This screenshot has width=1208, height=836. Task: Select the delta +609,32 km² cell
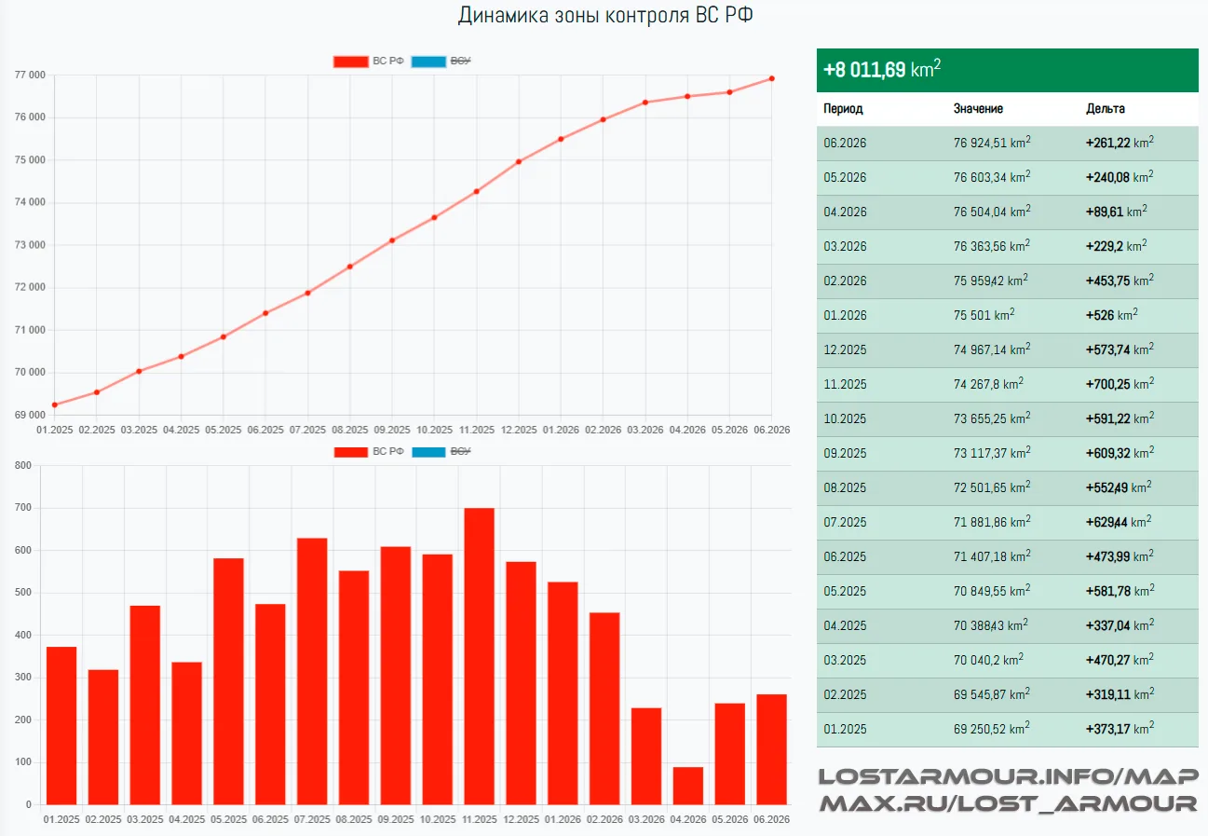pyautogui.click(x=1120, y=453)
